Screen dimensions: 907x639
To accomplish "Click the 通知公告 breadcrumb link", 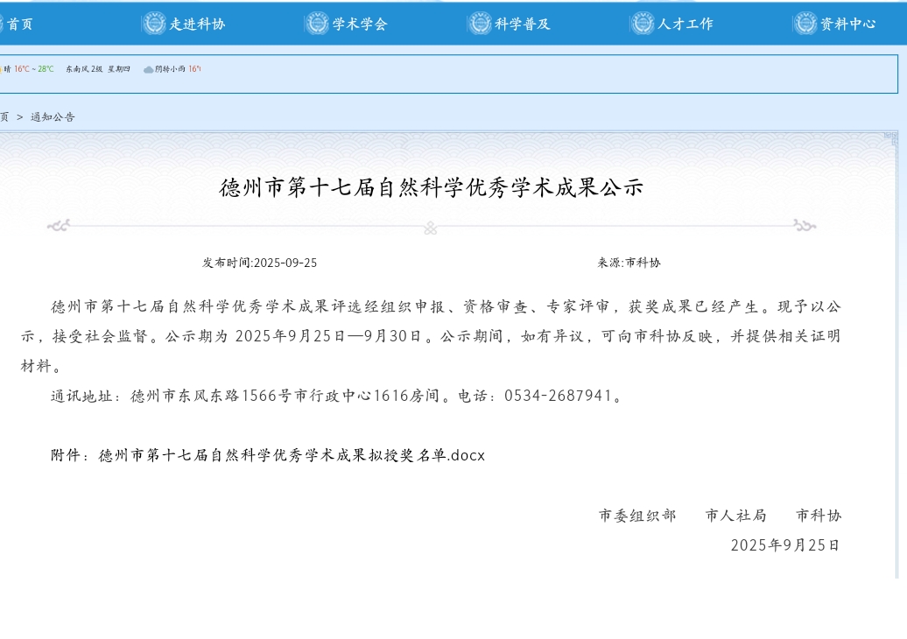I will (x=53, y=116).
